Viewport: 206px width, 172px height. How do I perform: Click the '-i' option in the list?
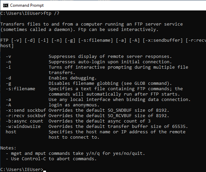pyautogui.click(x=8, y=67)
